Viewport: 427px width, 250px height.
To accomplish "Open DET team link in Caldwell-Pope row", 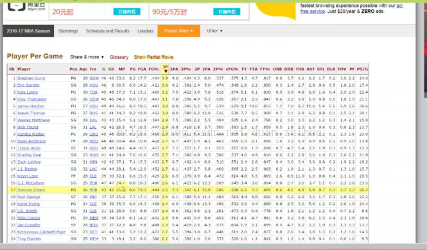I will 93,232.
